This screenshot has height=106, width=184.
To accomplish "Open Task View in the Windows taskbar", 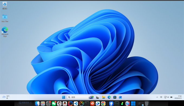I will [x=98, y=97].
